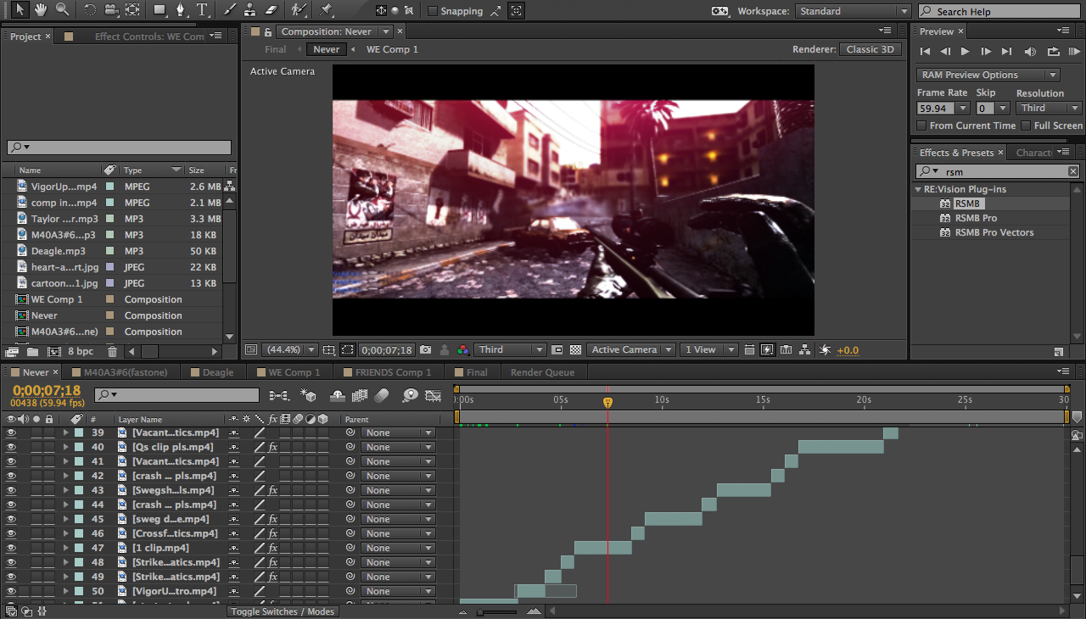The image size is (1086, 619).
Task: Click the Classic 3D renderer button
Action: (x=870, y=49)
